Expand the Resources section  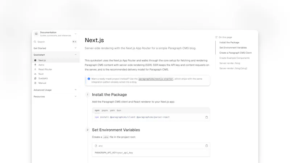pos(55,96)
